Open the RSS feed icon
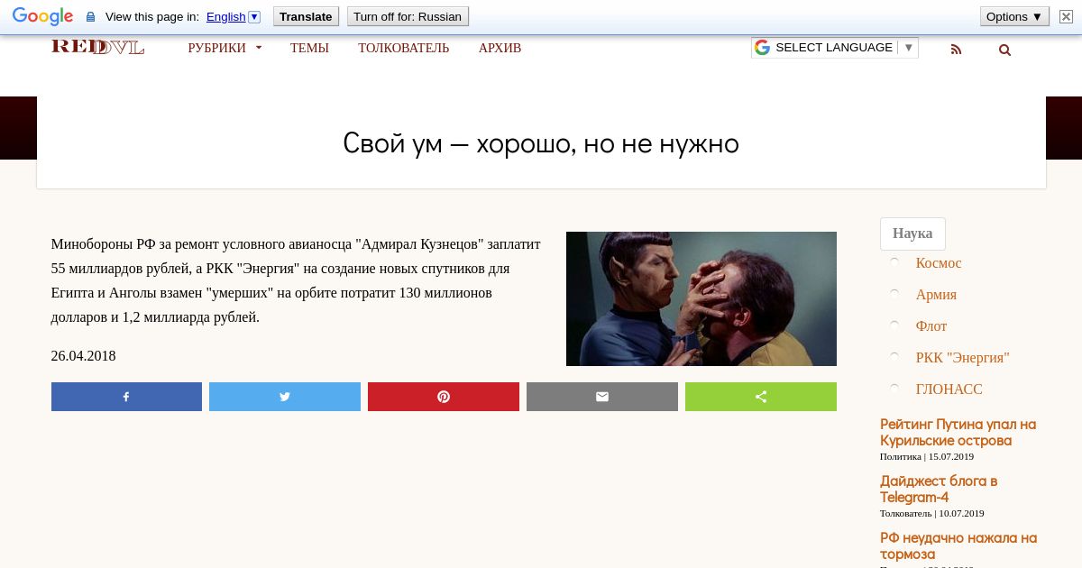This screenshot has width=1082, height=568. point(956,50)
